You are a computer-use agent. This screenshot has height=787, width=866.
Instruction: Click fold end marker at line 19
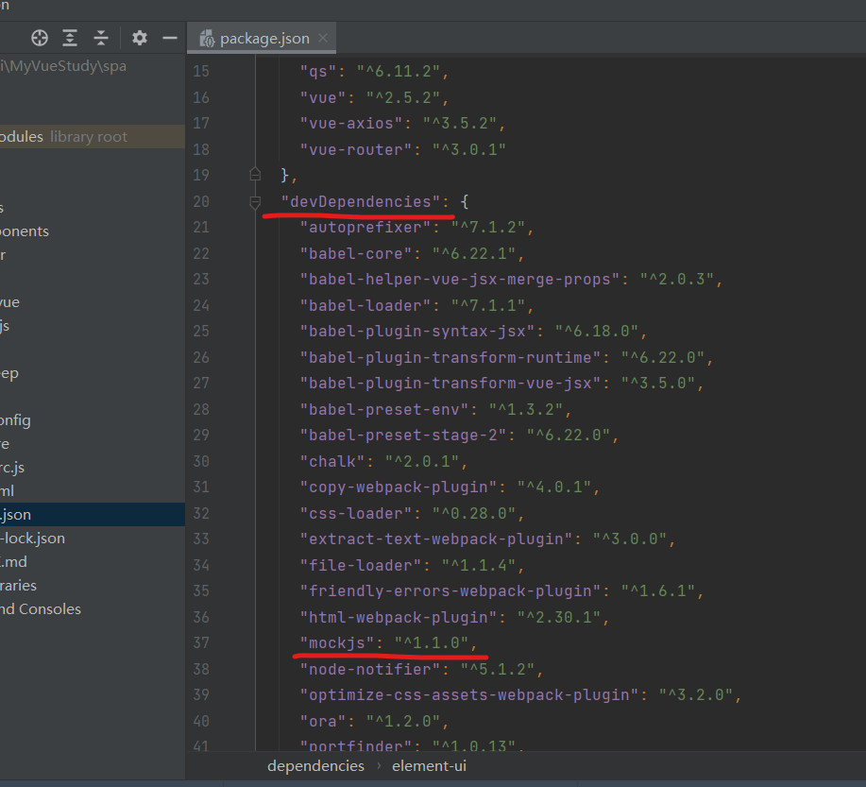(255, 174)
